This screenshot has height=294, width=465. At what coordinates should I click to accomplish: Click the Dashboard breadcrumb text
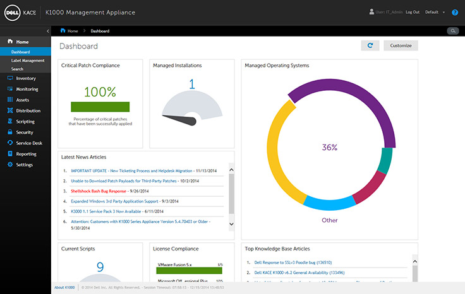click(100, 31)
